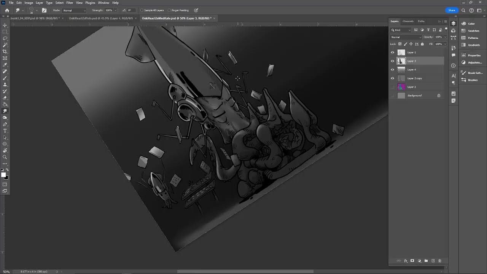
Task: Open the Filter menu
Action: click(70, 3)
